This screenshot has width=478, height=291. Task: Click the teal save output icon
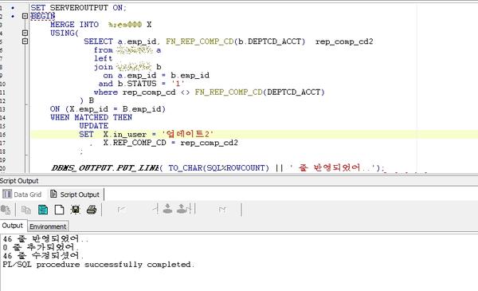point(43,210)
